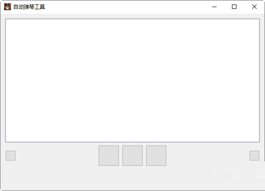265x191 pixels.
Task: Close the 自动弹琴工具 window
Action: [x=254, y=7]
